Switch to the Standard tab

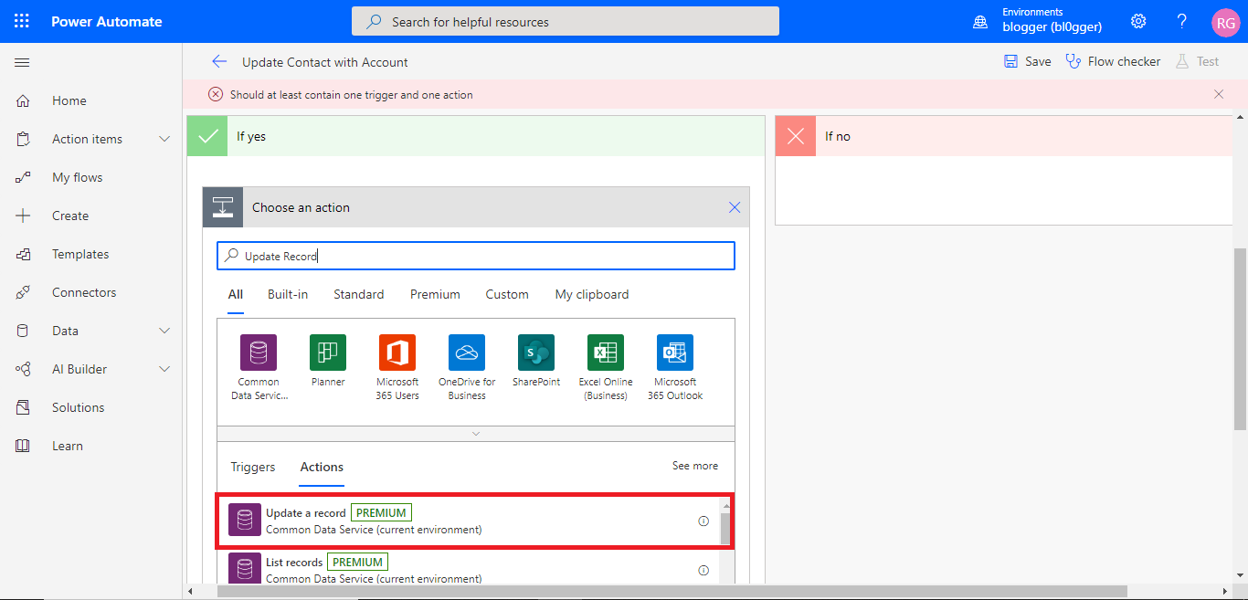pyautogui.click(x=359, y=294)
